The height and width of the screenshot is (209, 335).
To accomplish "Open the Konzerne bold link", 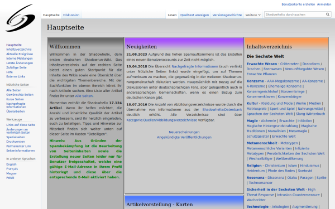I will pos(255,81).
